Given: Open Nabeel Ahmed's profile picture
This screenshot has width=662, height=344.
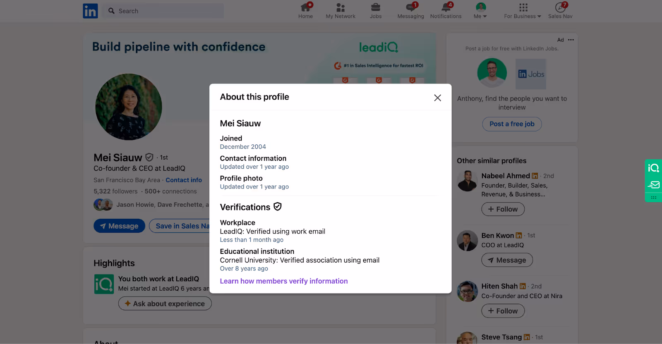Looking at the screenshot, I should [467, 181].
